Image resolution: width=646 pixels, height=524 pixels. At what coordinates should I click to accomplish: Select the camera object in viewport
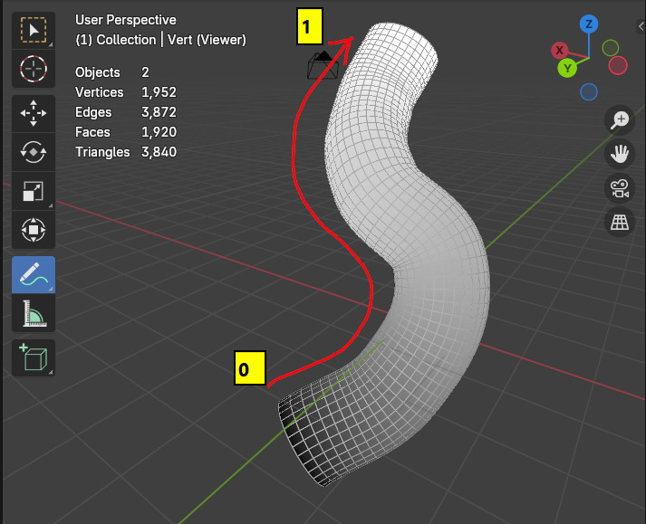[x=323, y=65]
